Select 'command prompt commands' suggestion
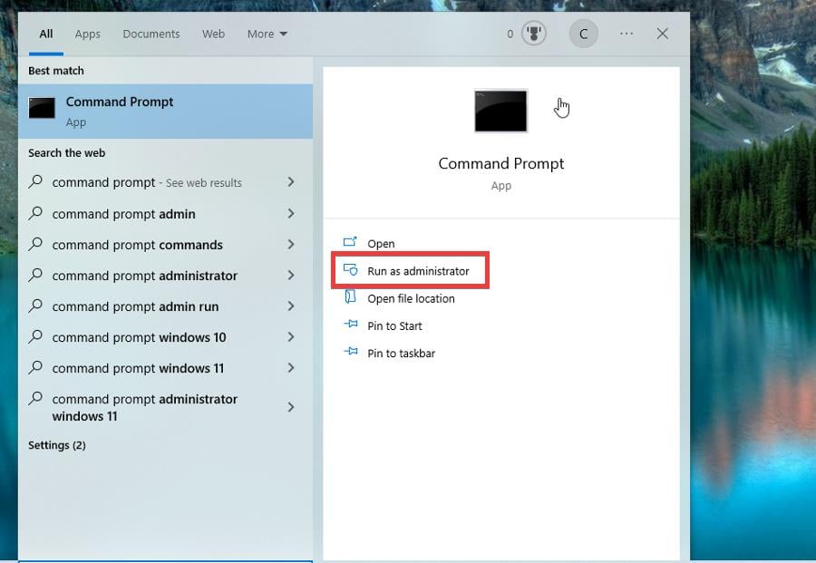Viewport: 816px width, 563px height. pyautogui.click(x=166, y=245)
